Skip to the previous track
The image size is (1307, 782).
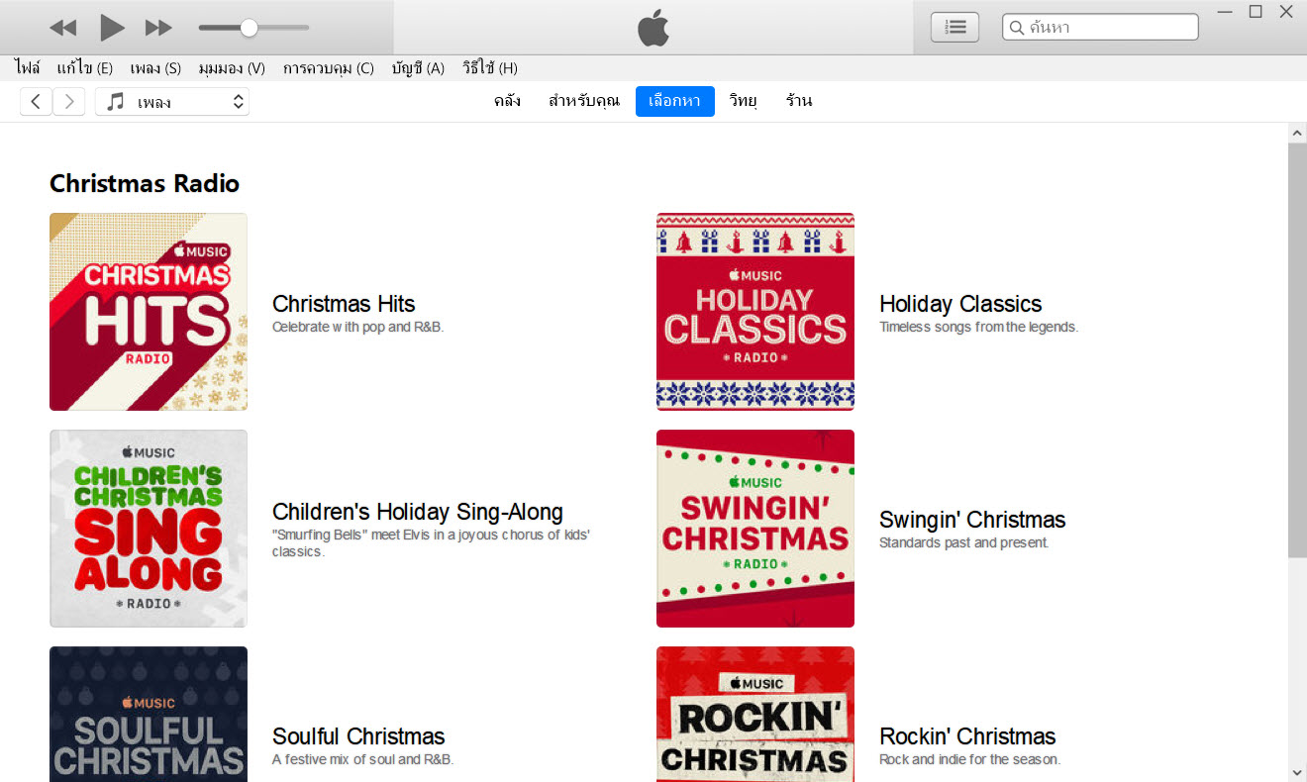[x=63, y=28]
